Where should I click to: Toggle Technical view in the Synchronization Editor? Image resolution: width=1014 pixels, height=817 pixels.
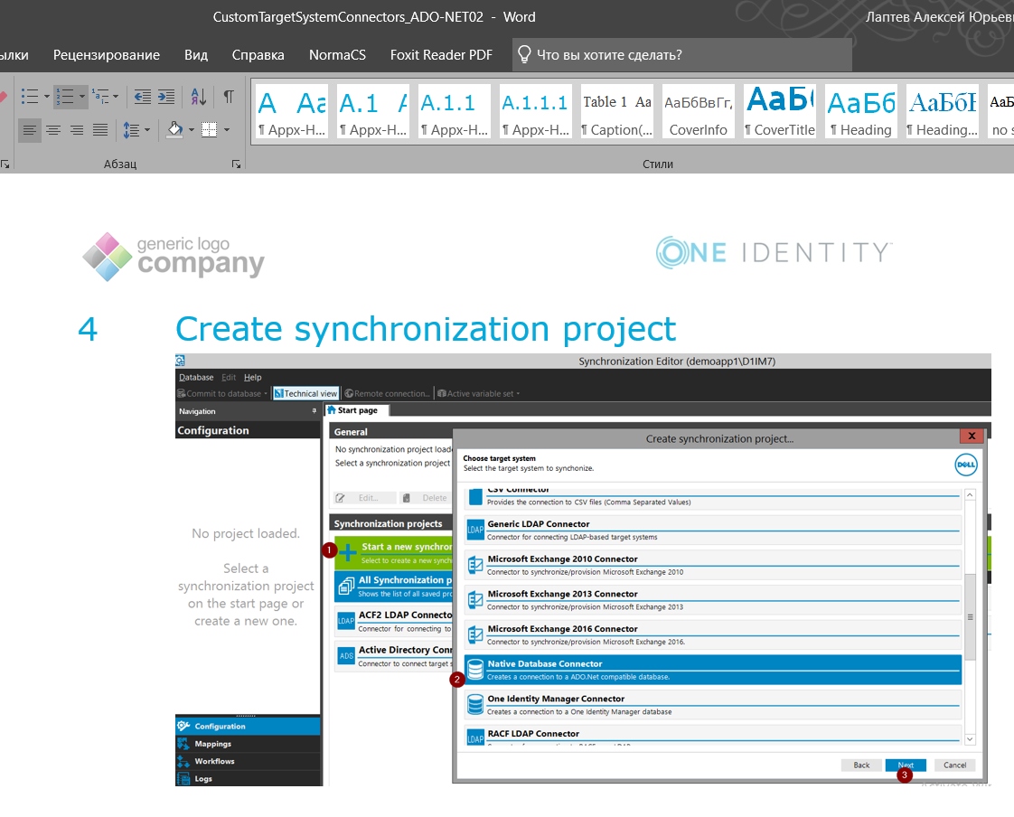[x=306, y=393]
